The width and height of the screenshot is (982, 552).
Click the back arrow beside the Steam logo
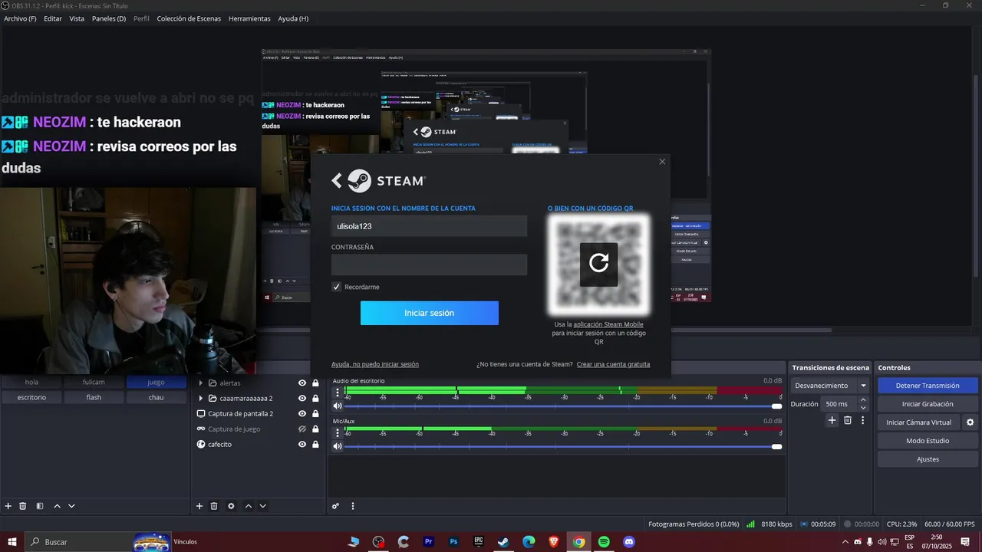[x=336, y=180]
